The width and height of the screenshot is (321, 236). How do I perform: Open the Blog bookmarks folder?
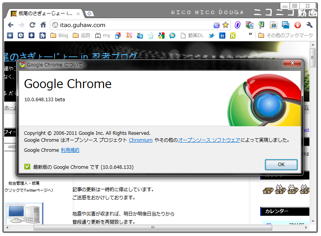click(x=59, y=36)
